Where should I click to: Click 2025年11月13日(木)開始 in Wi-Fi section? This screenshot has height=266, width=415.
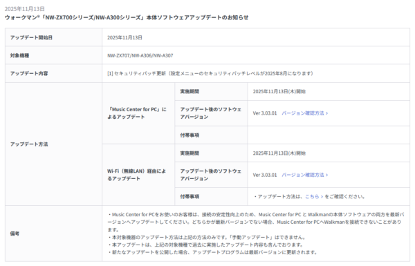pos(279,153)
